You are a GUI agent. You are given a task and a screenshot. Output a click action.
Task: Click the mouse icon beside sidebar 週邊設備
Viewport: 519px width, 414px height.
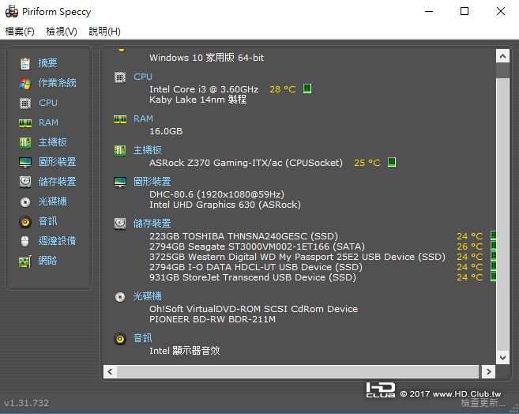(25, 241)
